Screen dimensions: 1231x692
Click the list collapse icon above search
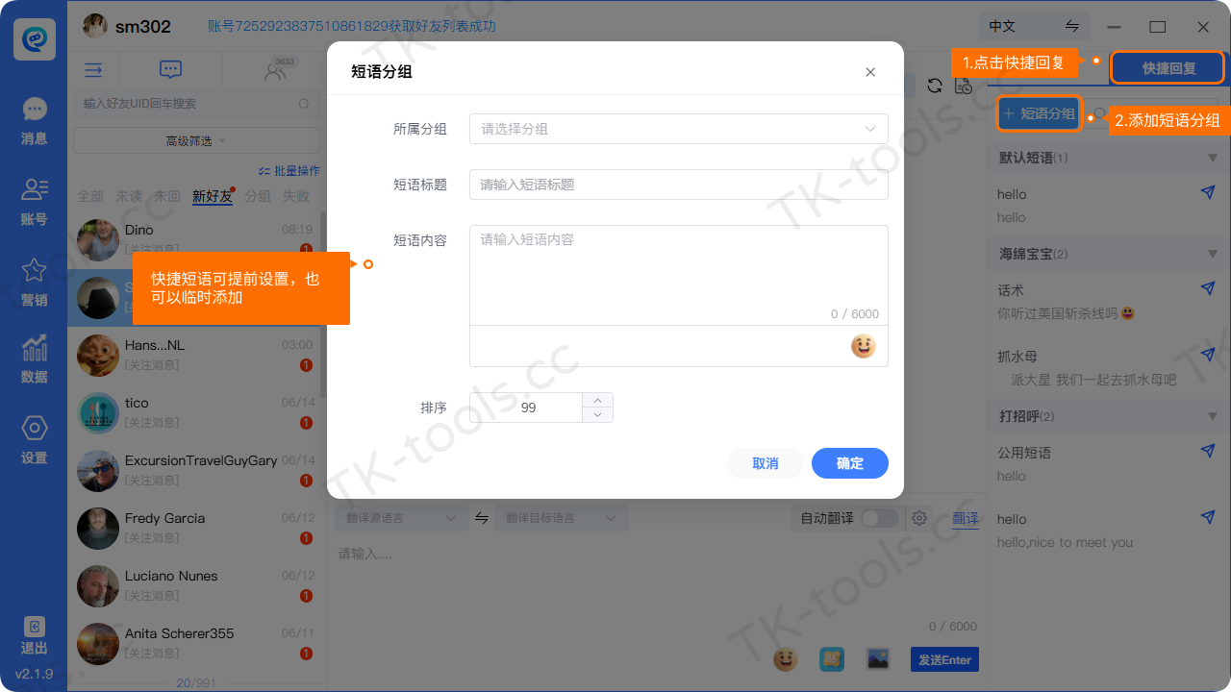pyautogui.click(x=93, y=70)
